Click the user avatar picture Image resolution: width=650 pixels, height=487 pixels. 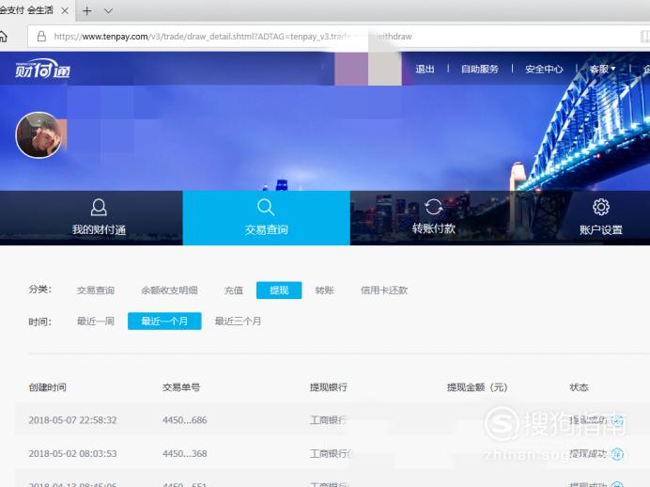[x=39, y=135]
